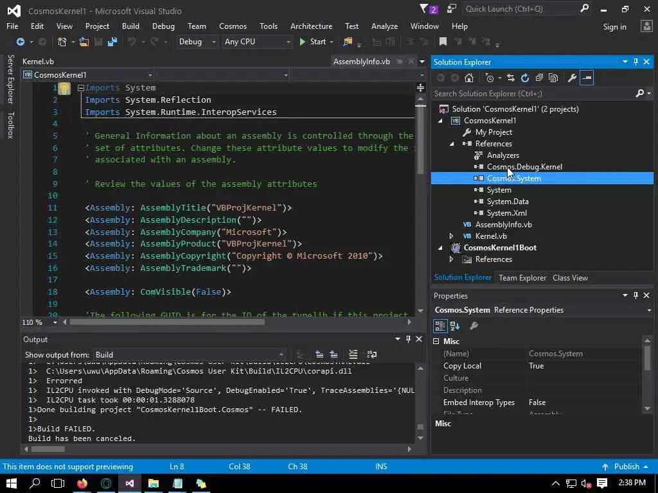Click the Categorized view icon in Properties
The width and height of the screenshot is (658, 493).
tap(440, 325)
